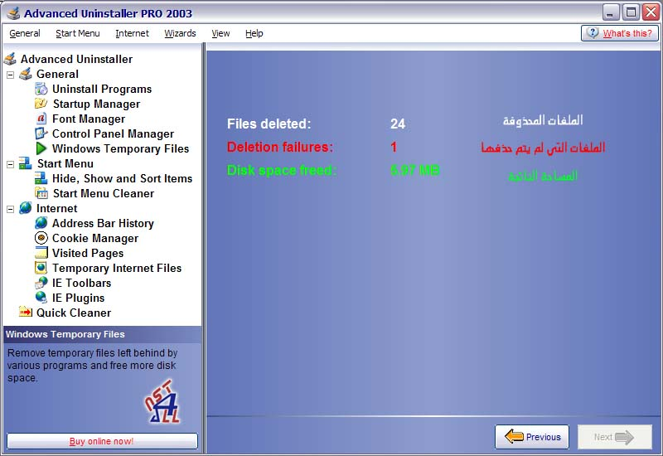663x456 pixels.
Task: Collapse the Start Menu tree branch
Action: point(11,164)
